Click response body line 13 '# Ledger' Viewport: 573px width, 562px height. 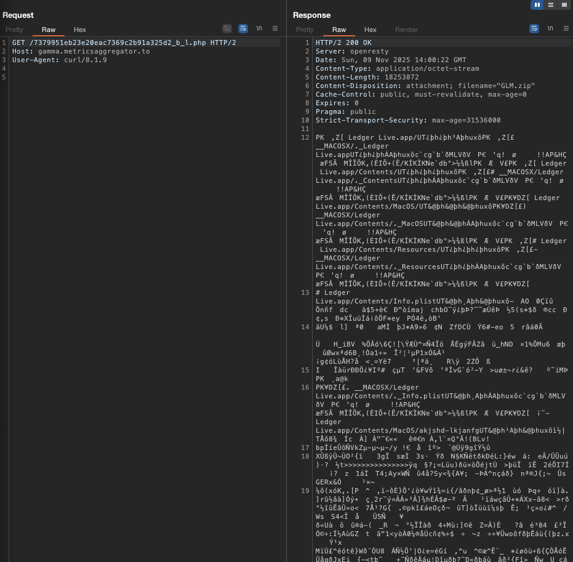(x=332, y=292)
